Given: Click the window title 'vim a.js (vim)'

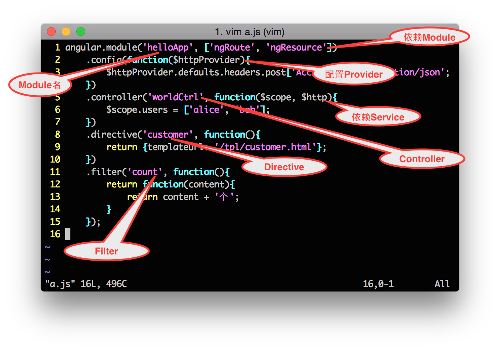Looking at the screenshot, I should tap(250, 32).
